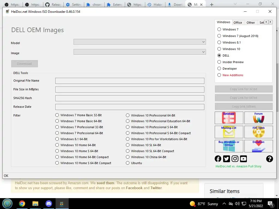279x209 pixels.
Task: Select the Developer radio button
Action: click(219, 69)
